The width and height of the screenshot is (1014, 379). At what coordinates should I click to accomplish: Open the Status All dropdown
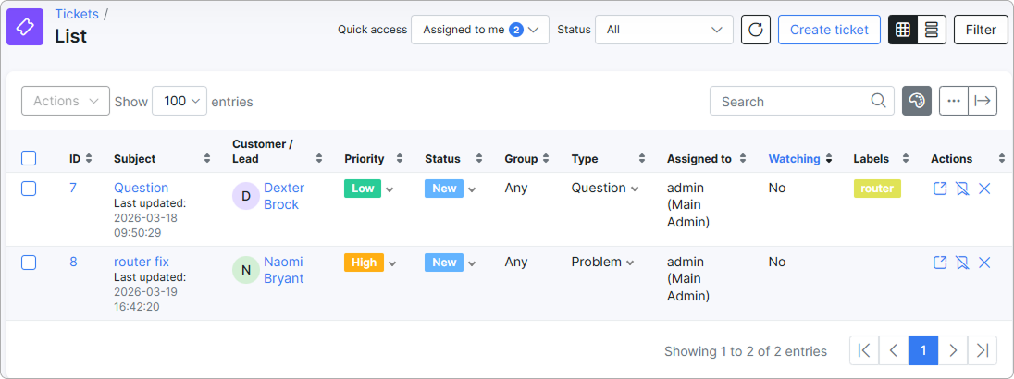coord(664,30)
